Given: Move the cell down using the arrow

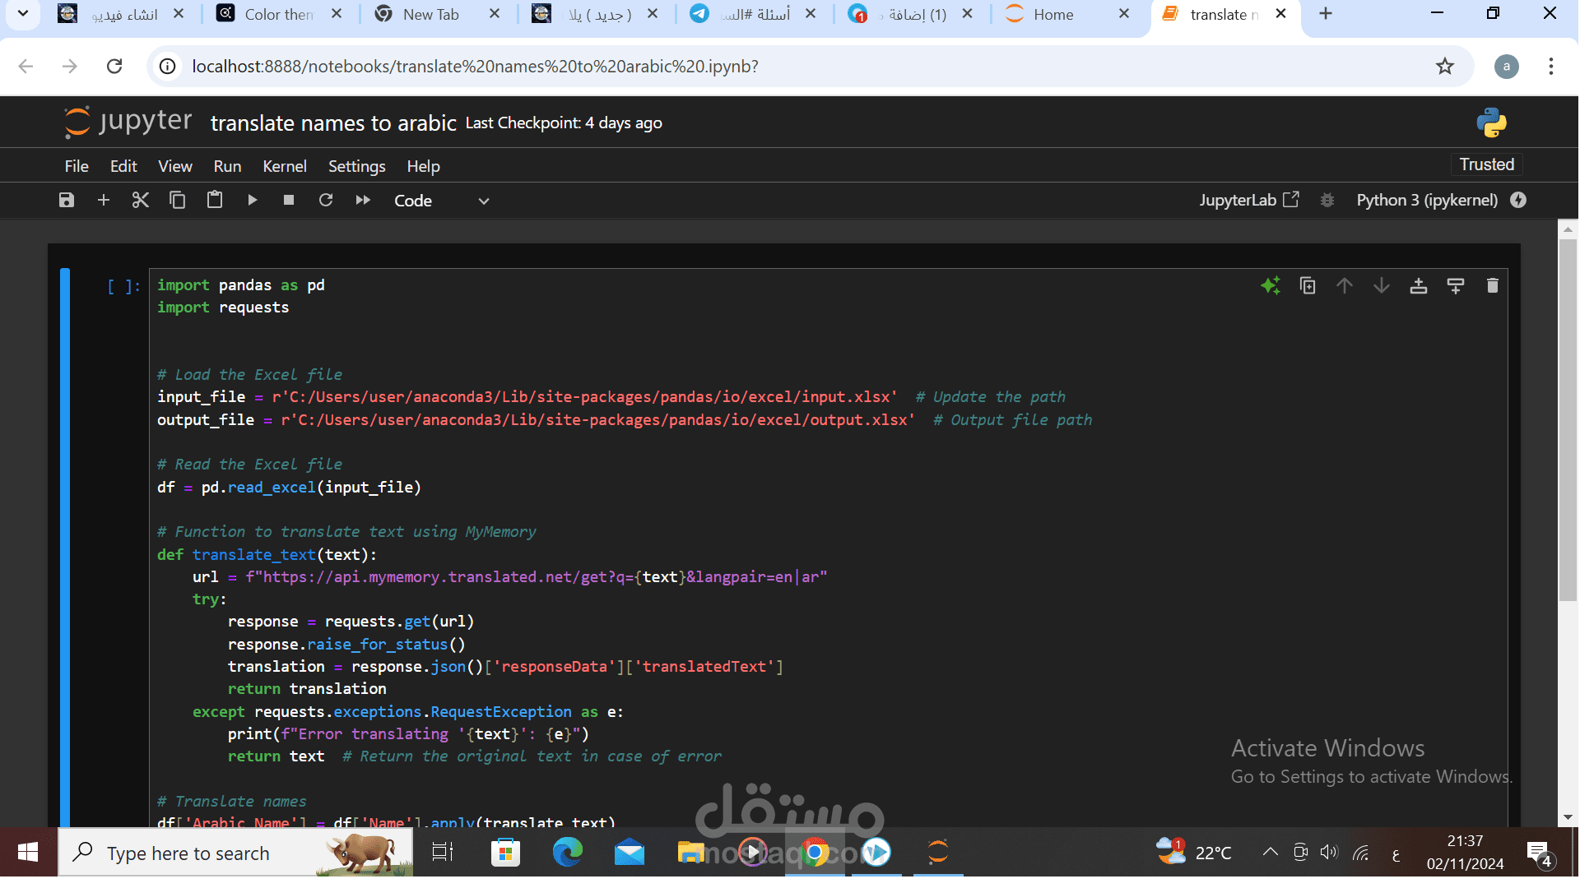Looking at the screenshot, I should click(x=1381, y=286).
